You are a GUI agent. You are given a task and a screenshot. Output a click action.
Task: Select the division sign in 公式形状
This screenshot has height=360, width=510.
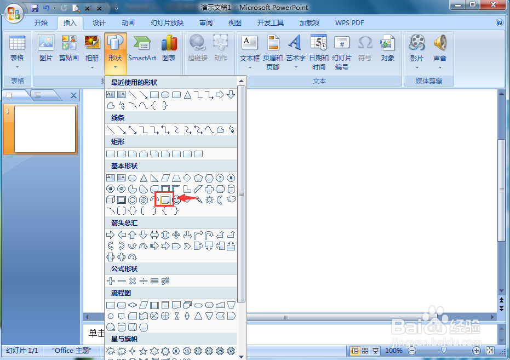144,281
